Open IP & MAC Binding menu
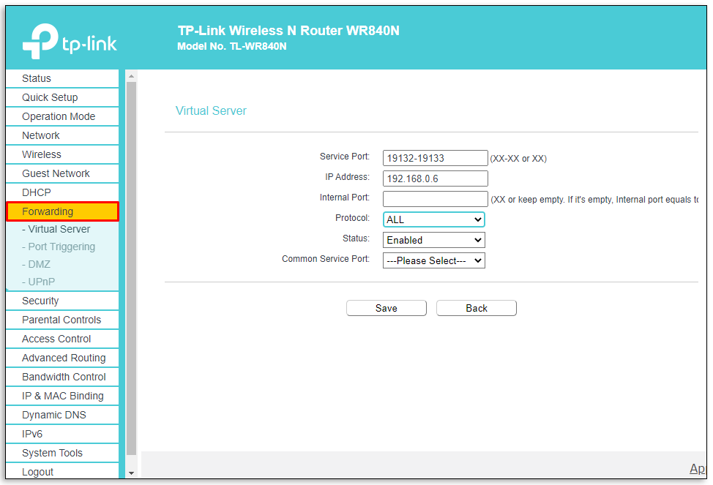The image size is (713, 485). coord(62,396)
